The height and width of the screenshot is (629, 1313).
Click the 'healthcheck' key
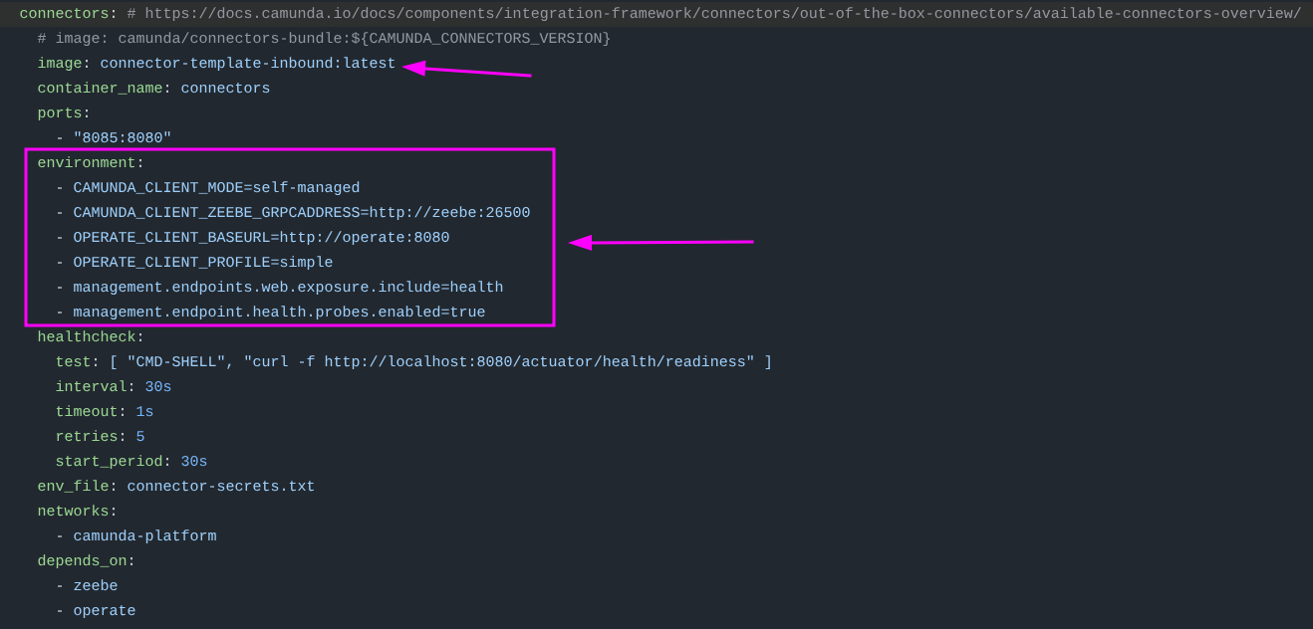pos(87,337)
